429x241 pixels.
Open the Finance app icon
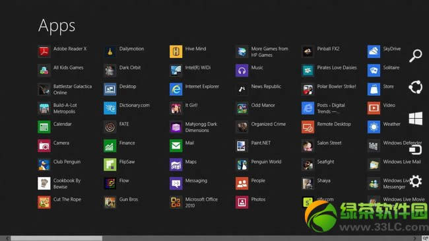pyautogui.click(x=110, y=146)
